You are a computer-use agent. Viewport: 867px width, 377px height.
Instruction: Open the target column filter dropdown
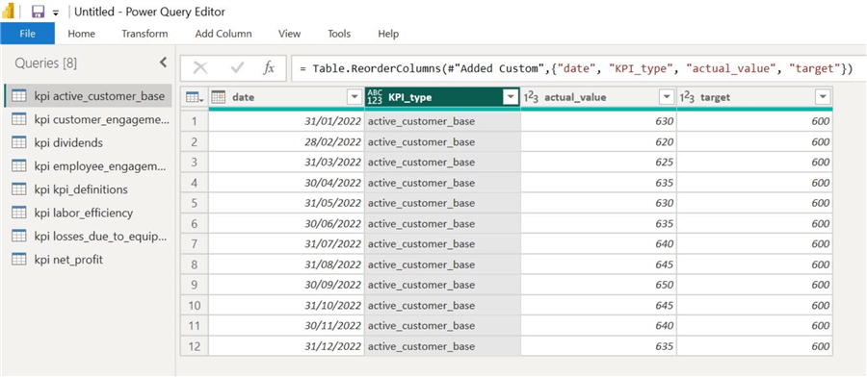coord(823,98)
